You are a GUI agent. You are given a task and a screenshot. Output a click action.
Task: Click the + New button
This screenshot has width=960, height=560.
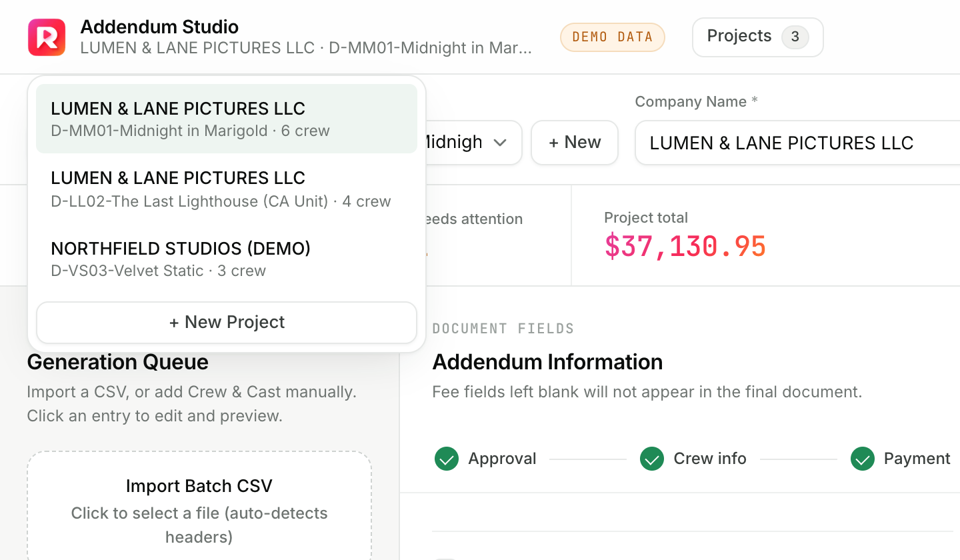[575, 143]
